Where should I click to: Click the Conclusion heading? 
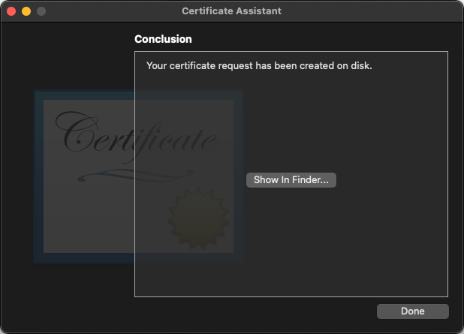[x=163, y=39]
